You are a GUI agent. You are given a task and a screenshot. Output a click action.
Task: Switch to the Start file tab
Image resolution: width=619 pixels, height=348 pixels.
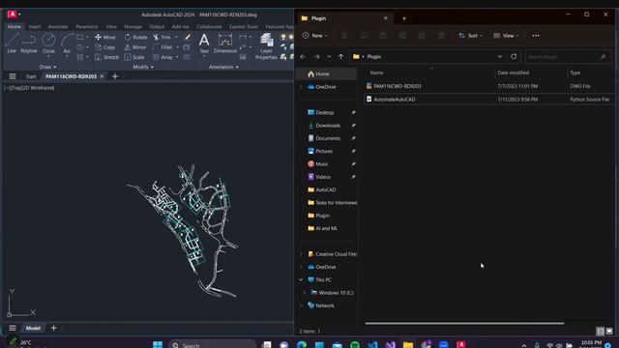pos(31,76)
